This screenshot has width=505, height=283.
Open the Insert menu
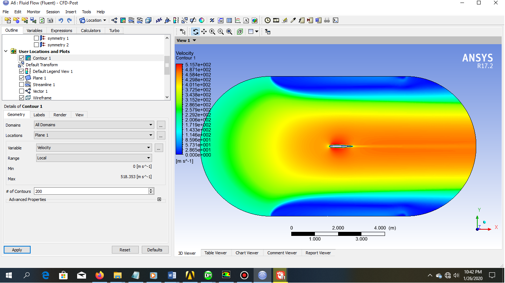(71, 12)
